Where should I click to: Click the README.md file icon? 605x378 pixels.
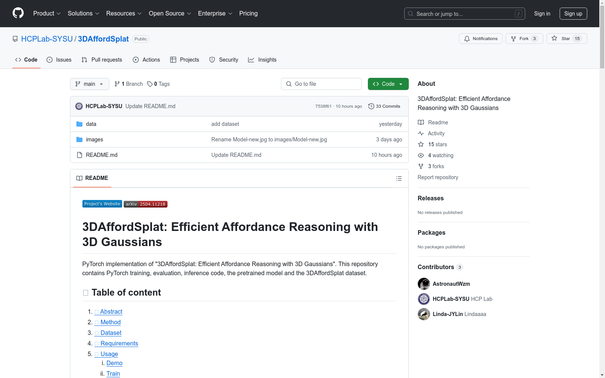point(79,155)
